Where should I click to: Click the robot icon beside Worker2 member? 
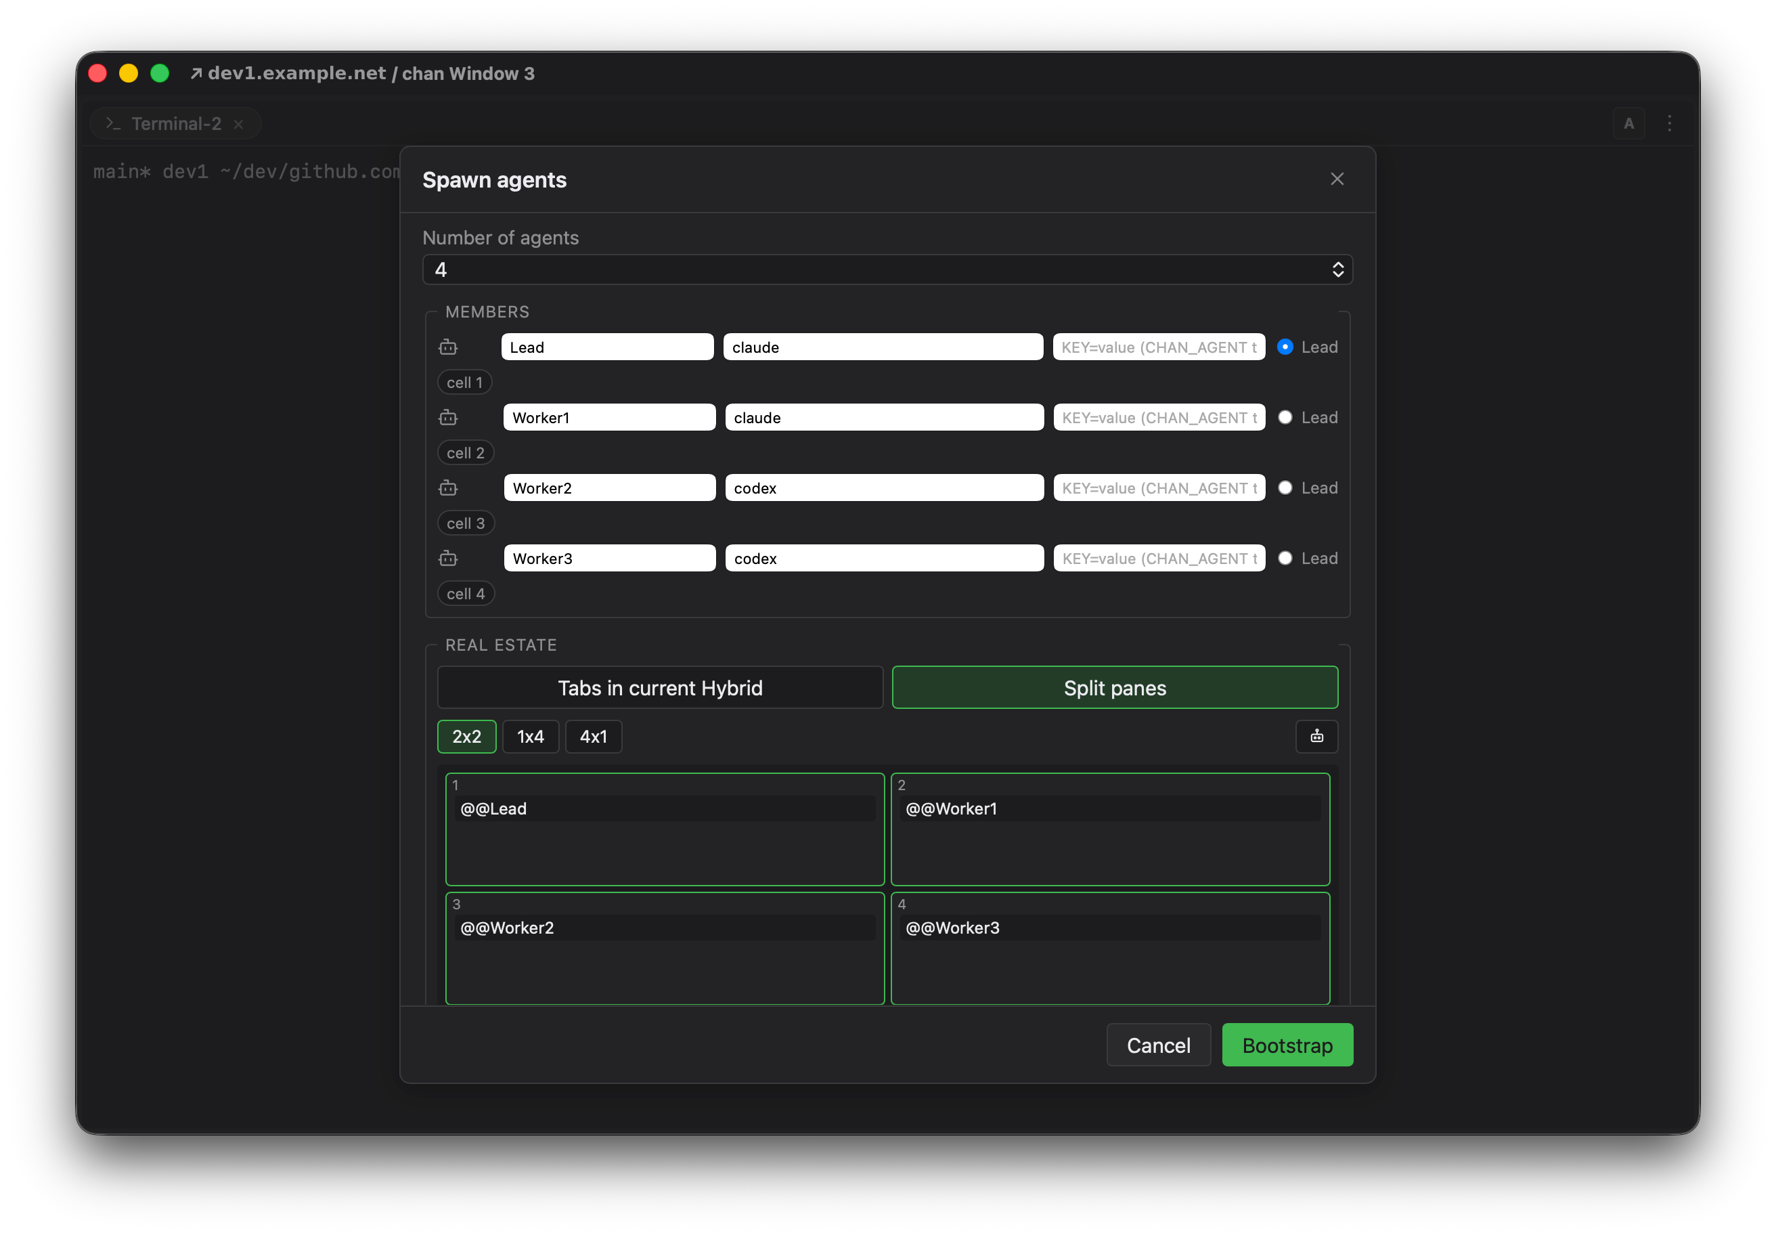pos(448,488)
